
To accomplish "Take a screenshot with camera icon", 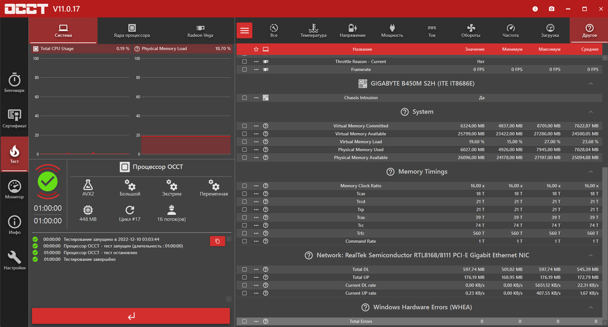I will click(551, 9).
